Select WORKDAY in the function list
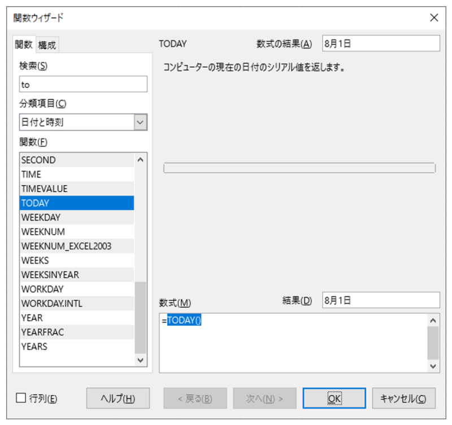Screen dimensions: 452x425 (77, 289)
